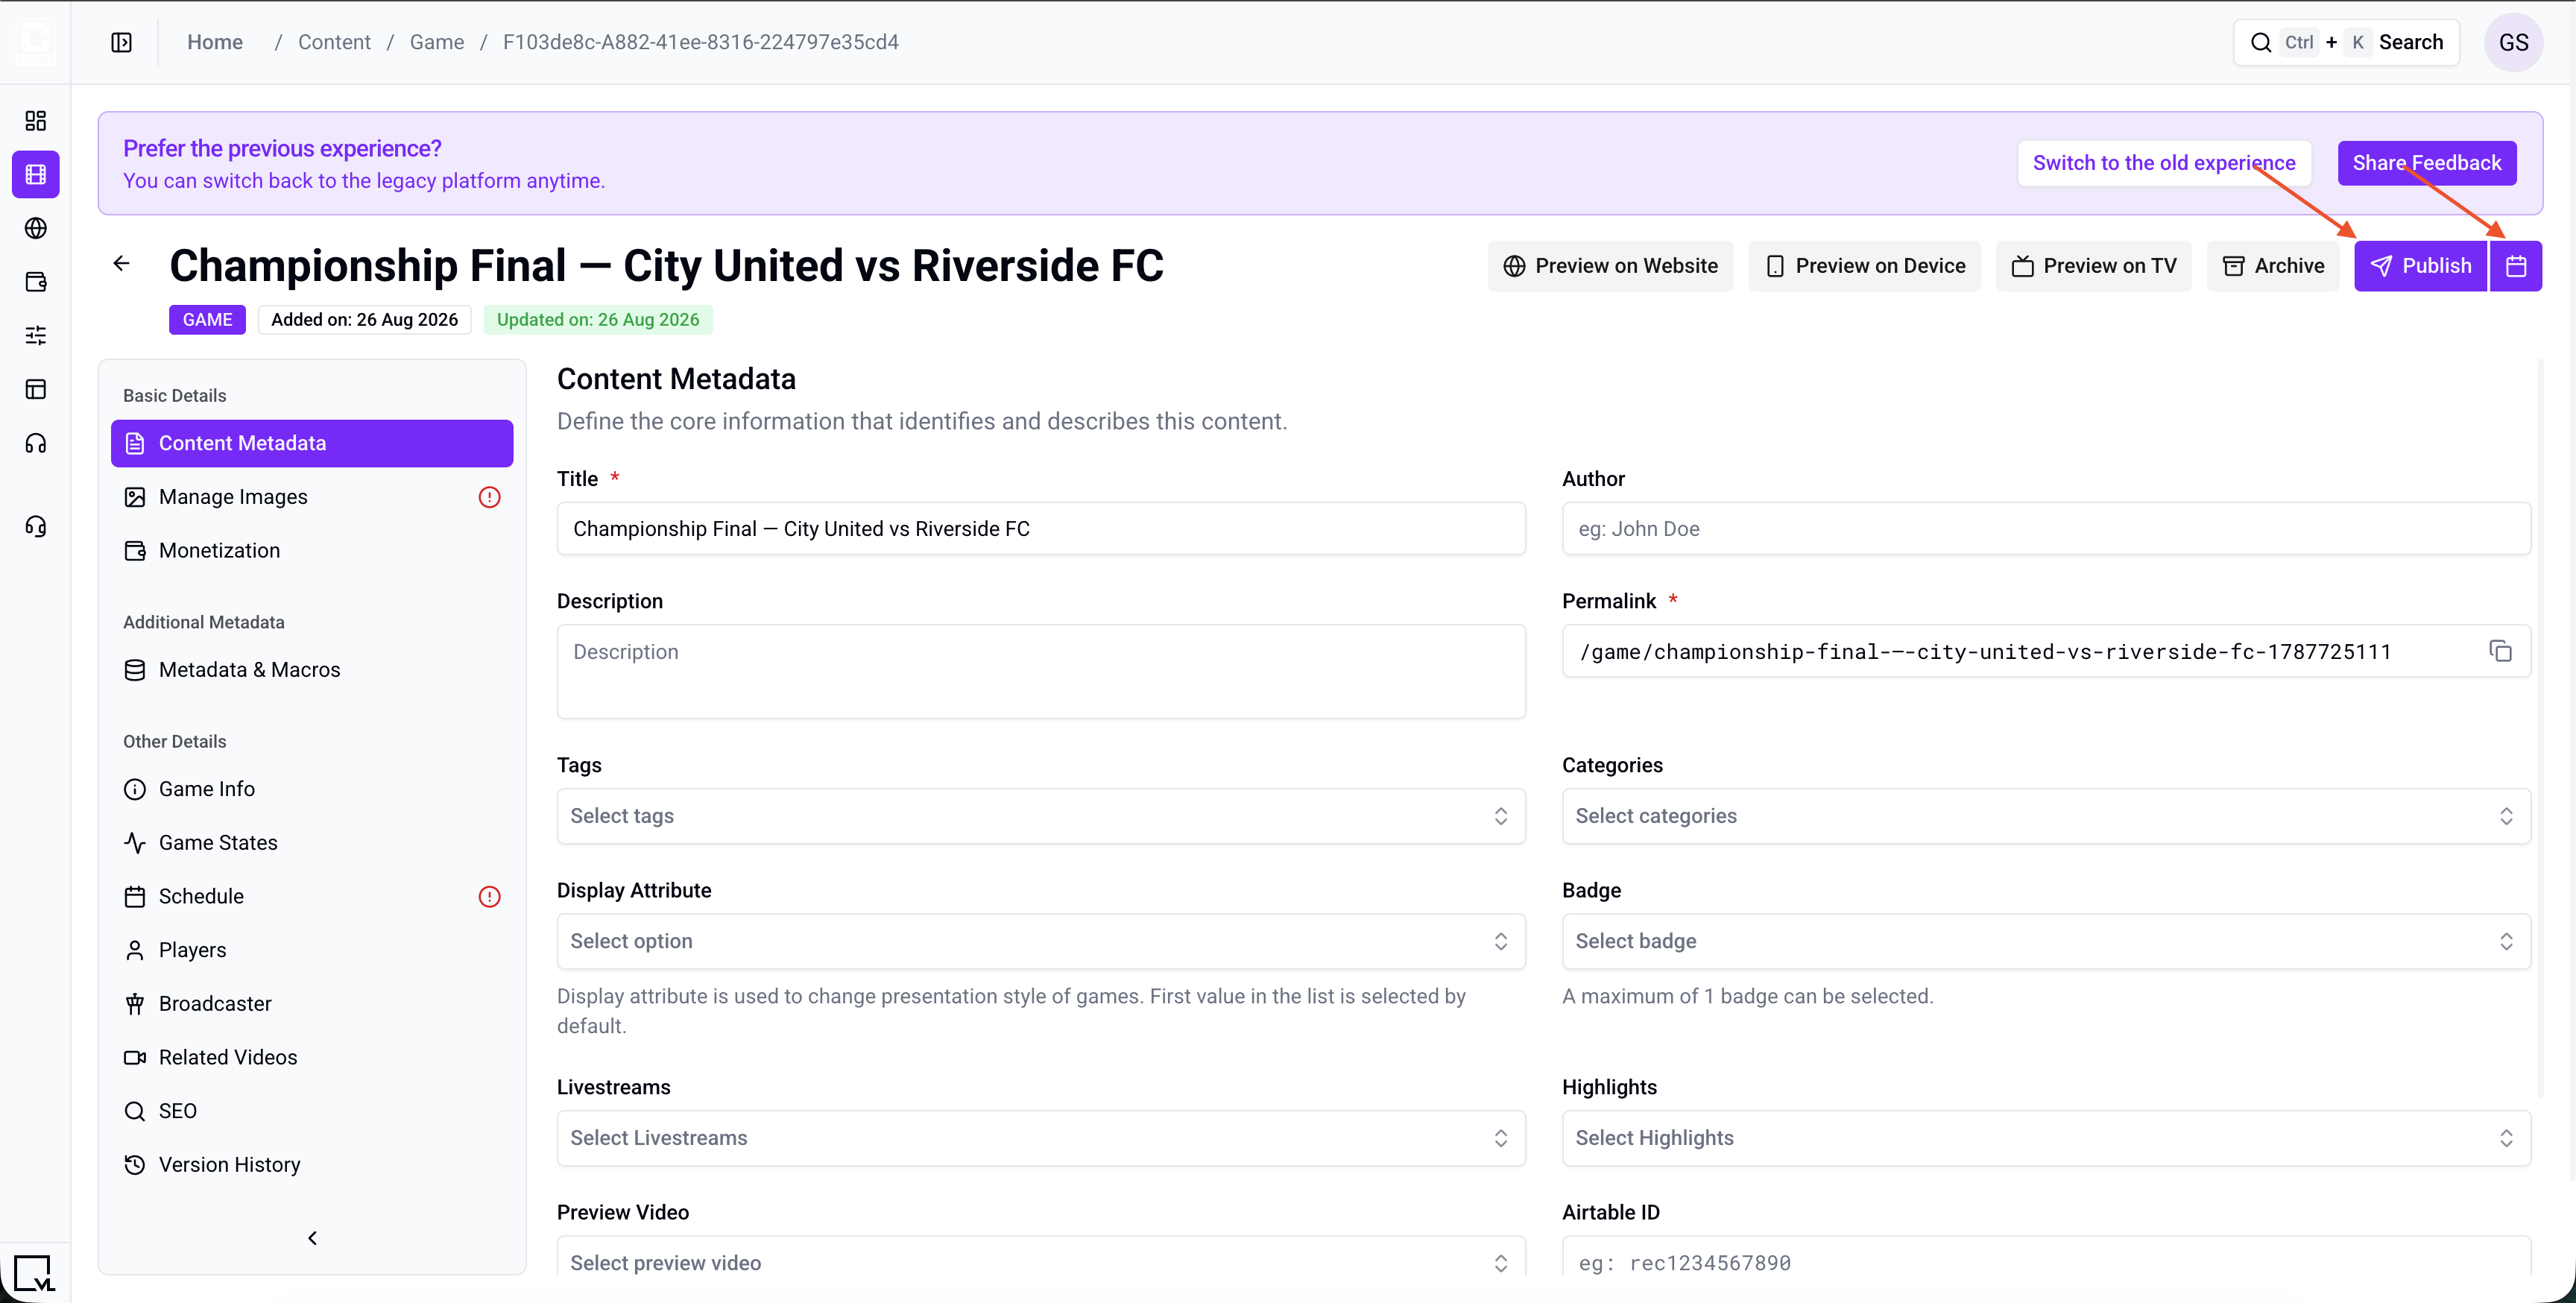Open the sliders settings icon in left rail
This screenshot has width=2576, height=1303.
(x=36, y=336)
